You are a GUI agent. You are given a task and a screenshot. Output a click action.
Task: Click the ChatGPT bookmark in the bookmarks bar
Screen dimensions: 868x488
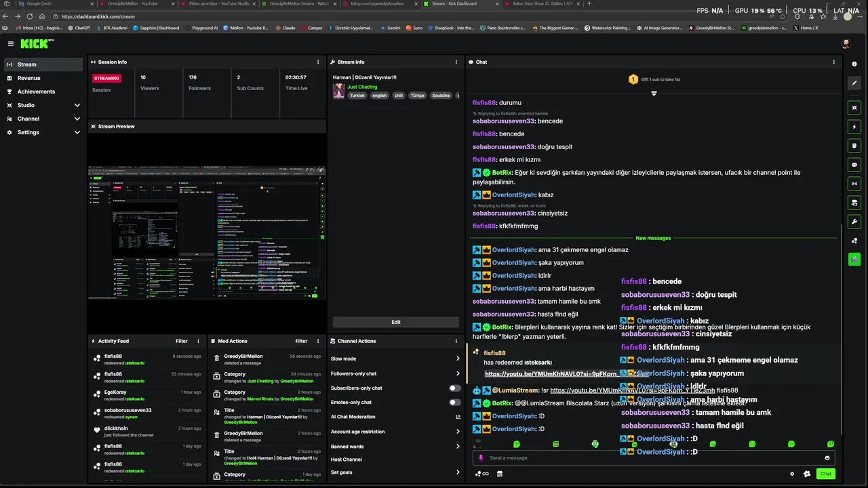79,28
